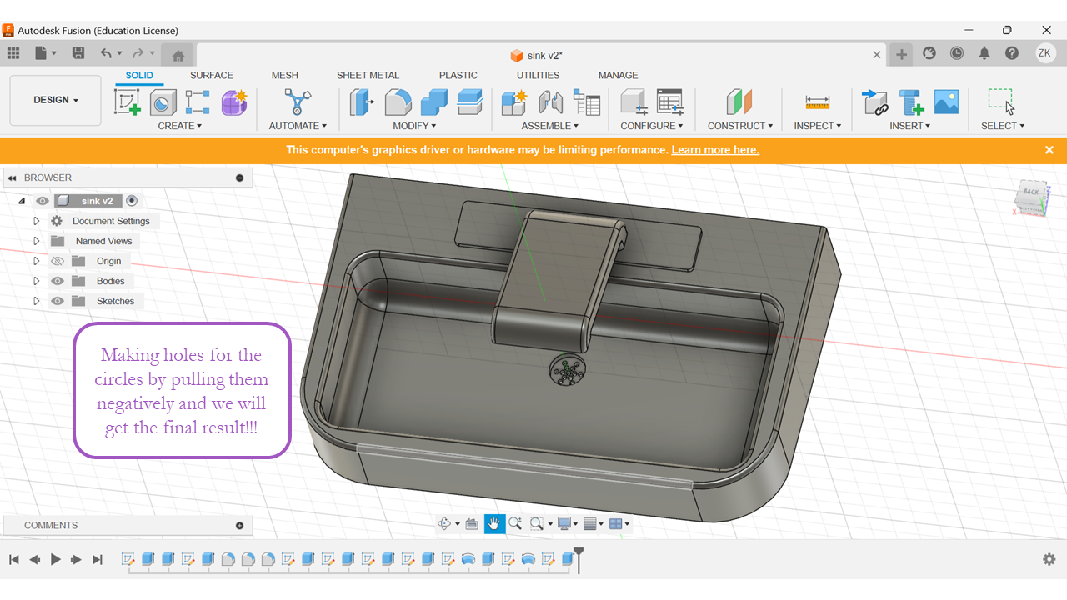Choose the New Component icon in Assemble
Viewport: 1067px width, 600px height.
pos(514,102)
